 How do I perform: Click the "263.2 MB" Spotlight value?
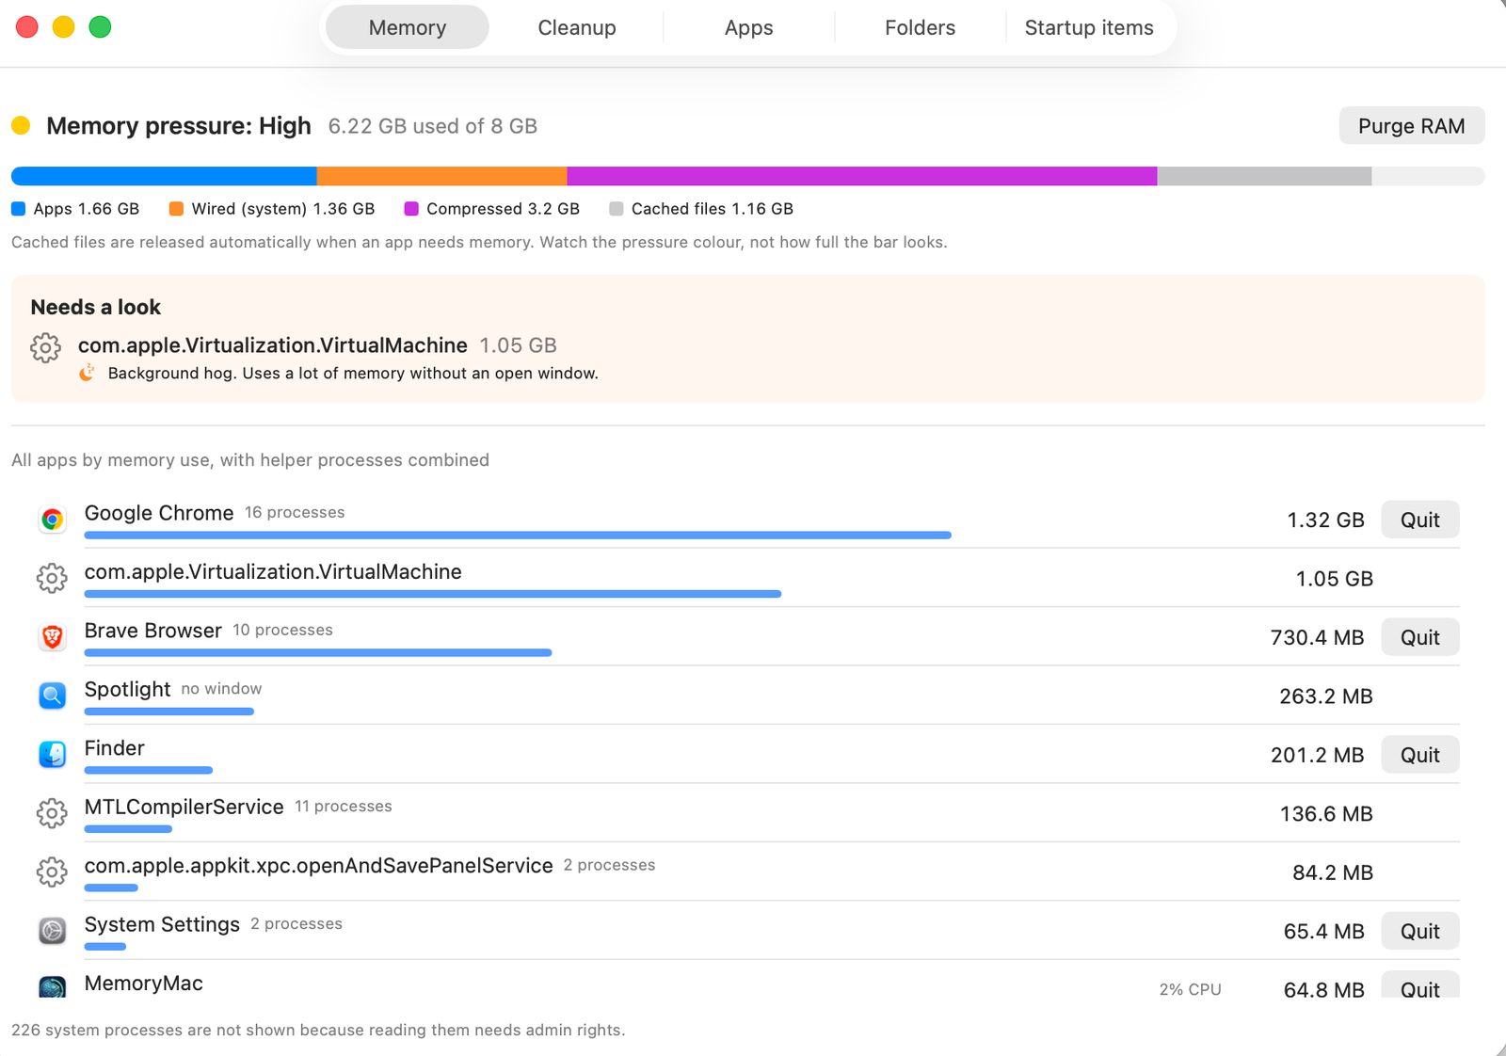[1326, 696]
